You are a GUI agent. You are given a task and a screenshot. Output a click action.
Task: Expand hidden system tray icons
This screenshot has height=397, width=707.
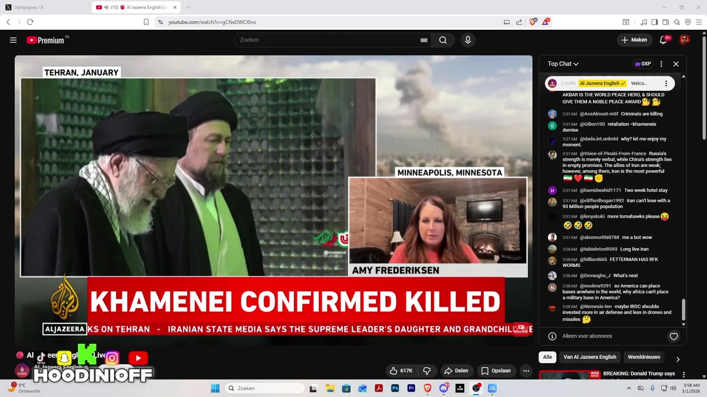629,388
